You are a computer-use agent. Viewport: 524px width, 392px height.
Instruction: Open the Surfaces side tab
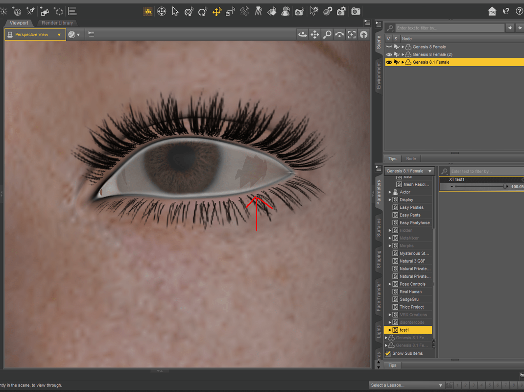pos(379,227)
